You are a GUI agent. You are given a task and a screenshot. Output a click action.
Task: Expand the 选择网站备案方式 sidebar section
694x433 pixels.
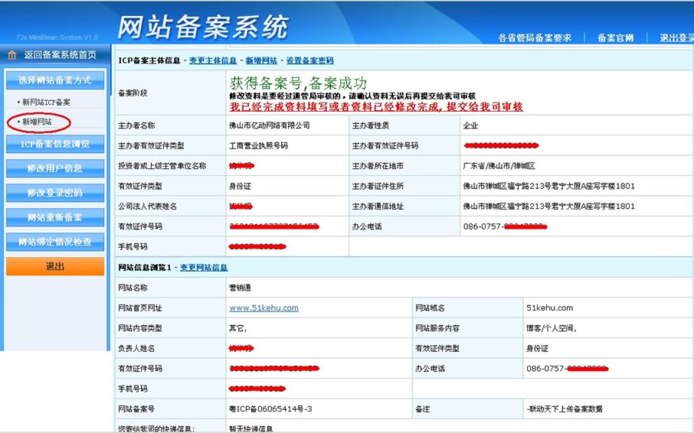(55, 80)
